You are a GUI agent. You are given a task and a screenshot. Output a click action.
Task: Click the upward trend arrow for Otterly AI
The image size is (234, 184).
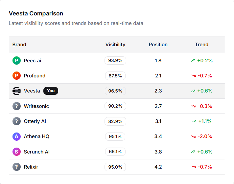[x=194, y=121]
